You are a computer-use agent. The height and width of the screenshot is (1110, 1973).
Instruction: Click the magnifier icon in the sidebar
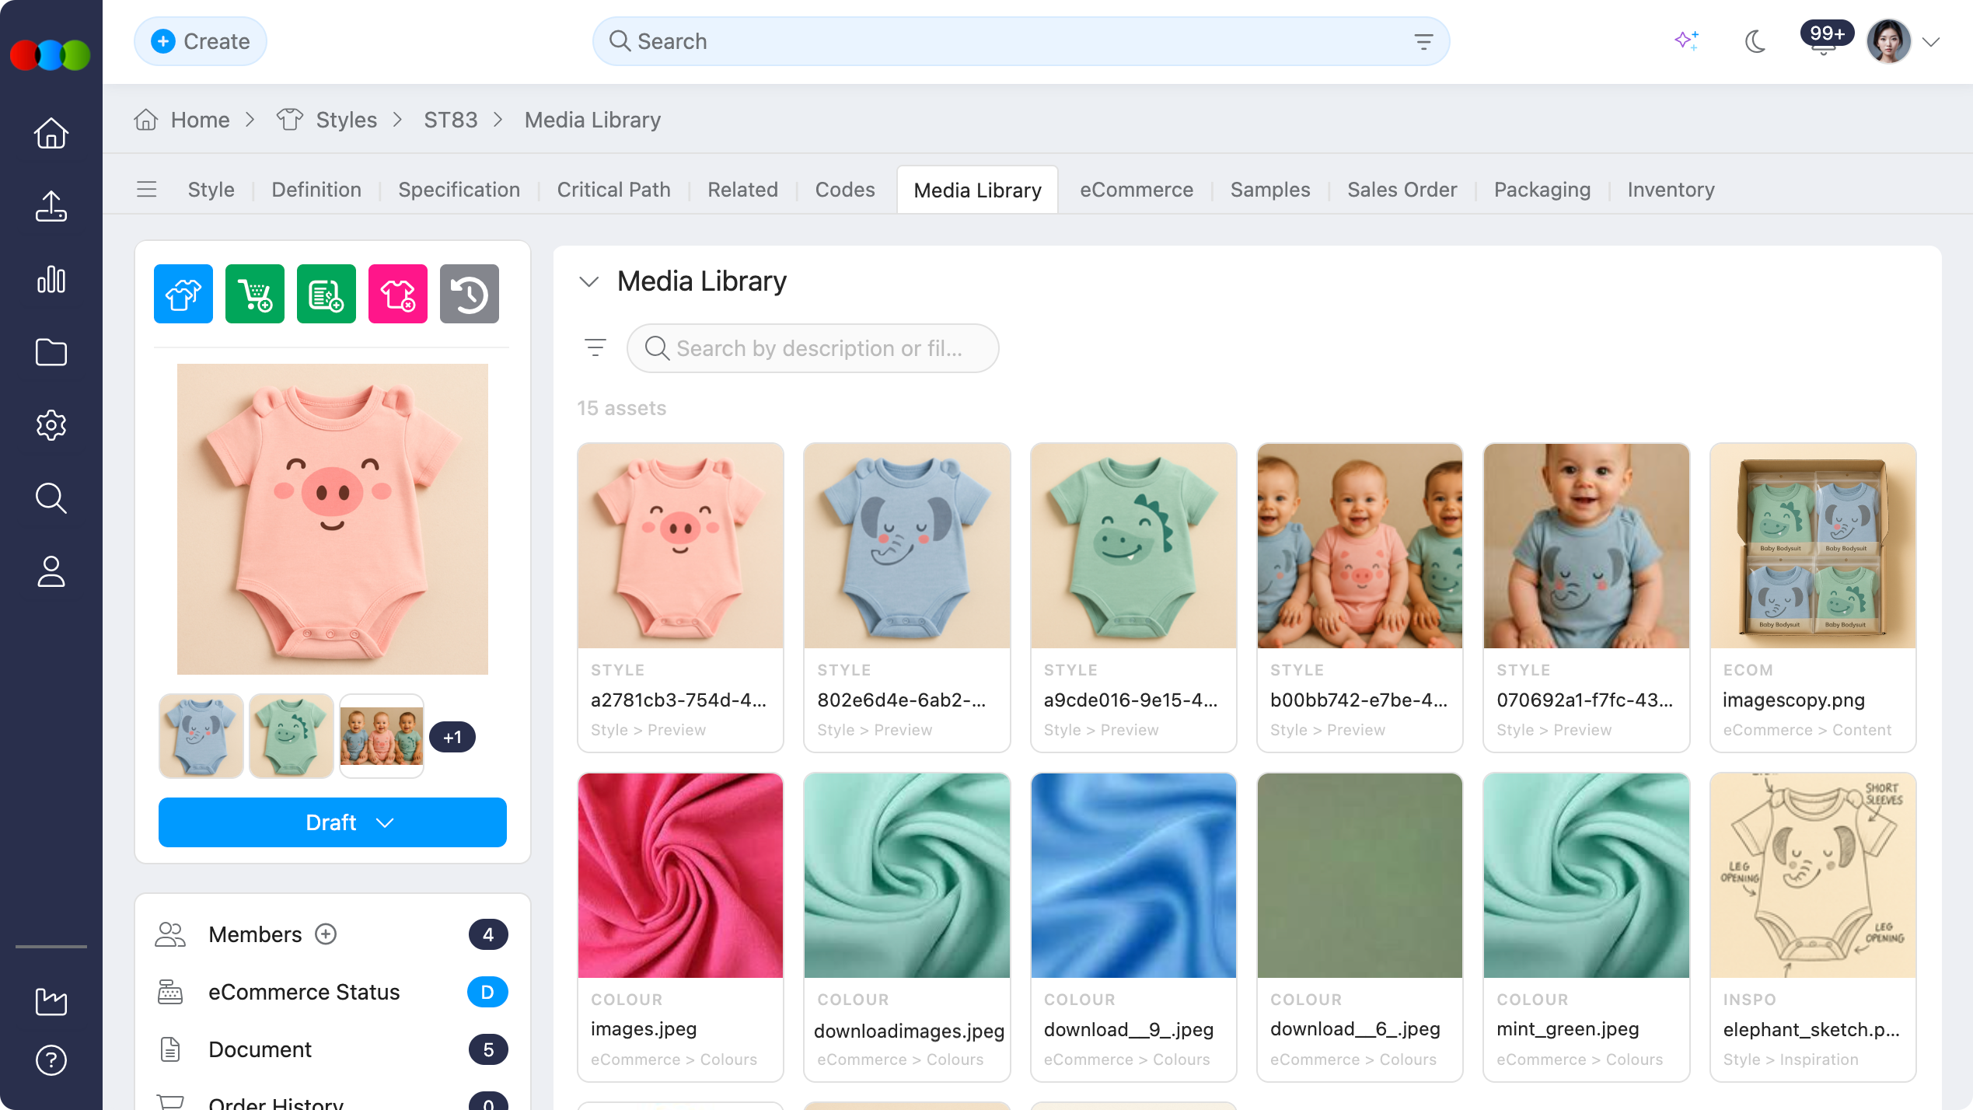coord(51,498)
